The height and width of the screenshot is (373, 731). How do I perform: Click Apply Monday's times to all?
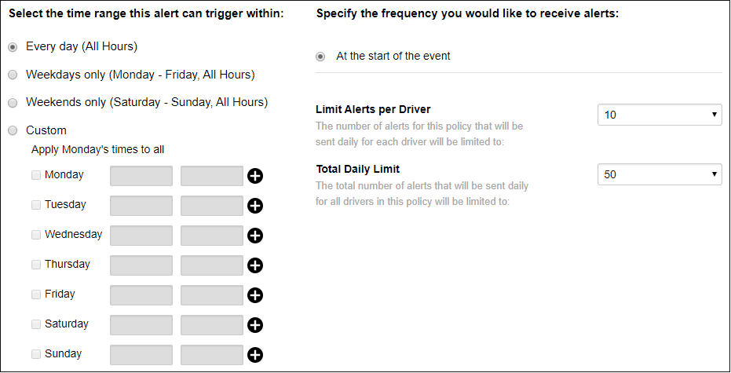point(98,150)
